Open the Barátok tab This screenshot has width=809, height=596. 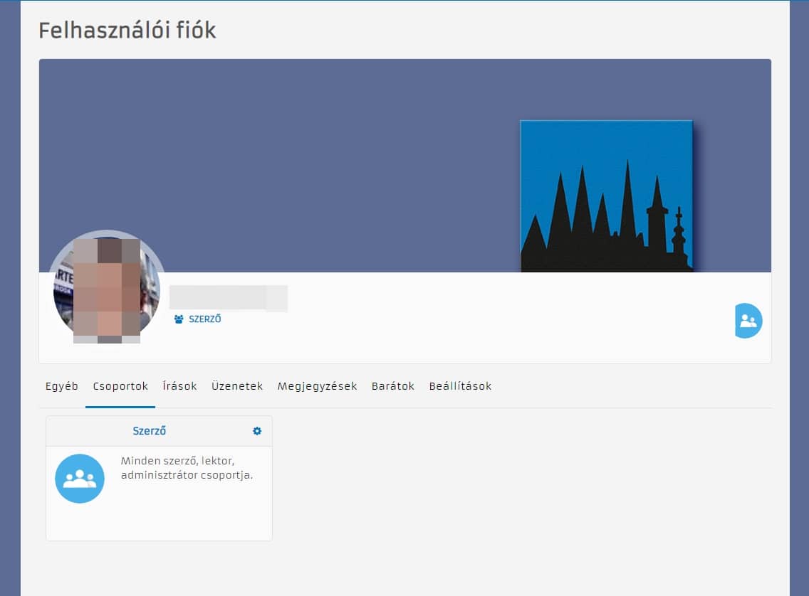393,386
